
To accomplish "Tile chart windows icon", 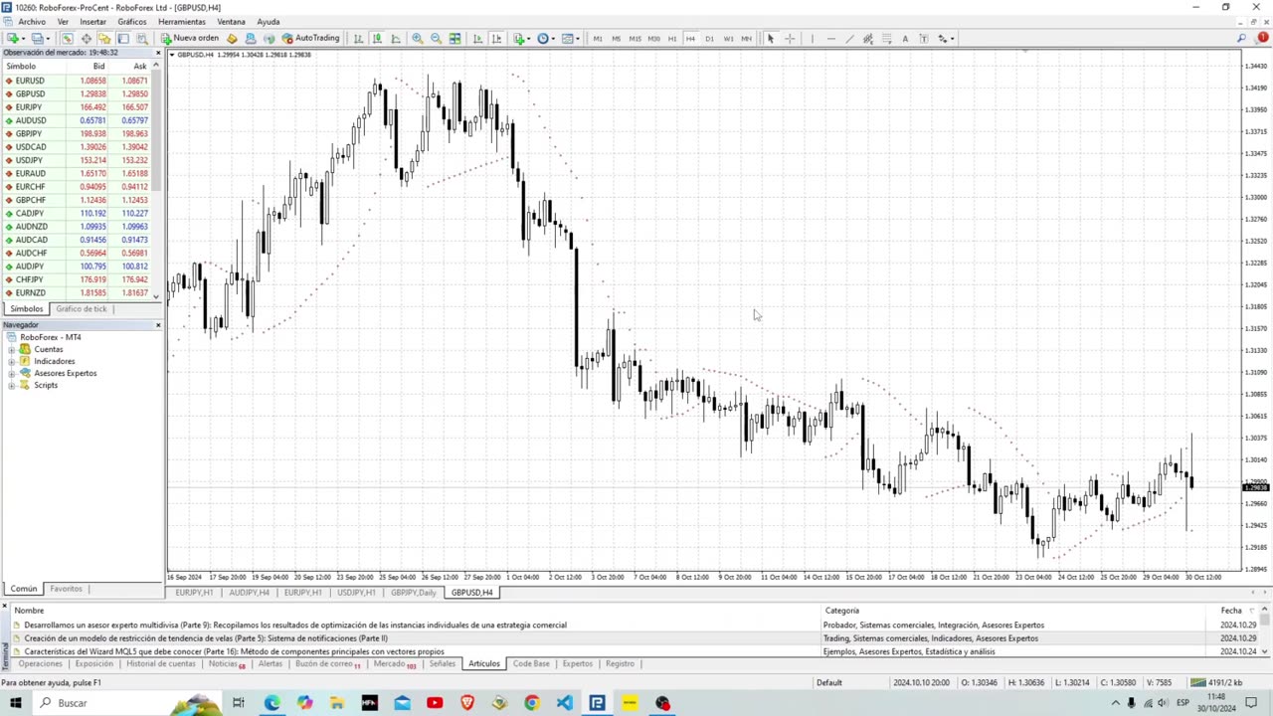I will (x=455, y=38).
